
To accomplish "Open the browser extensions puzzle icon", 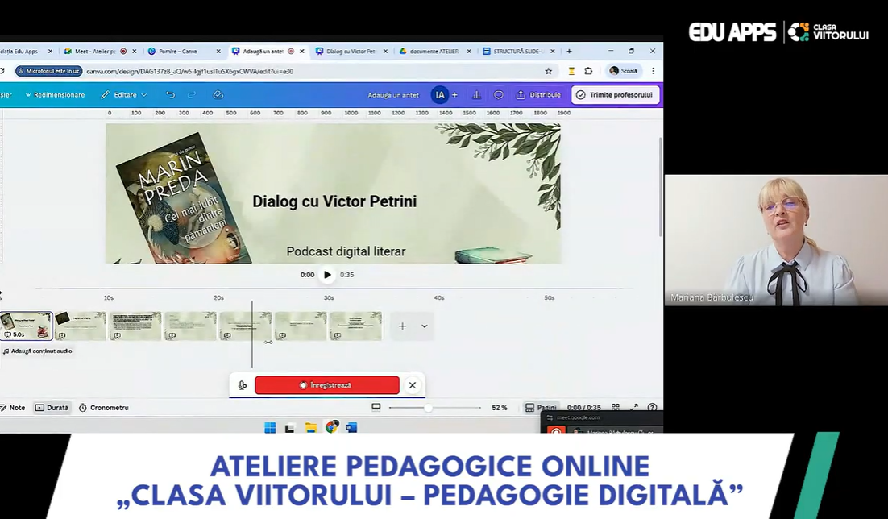I will point(588,71).
